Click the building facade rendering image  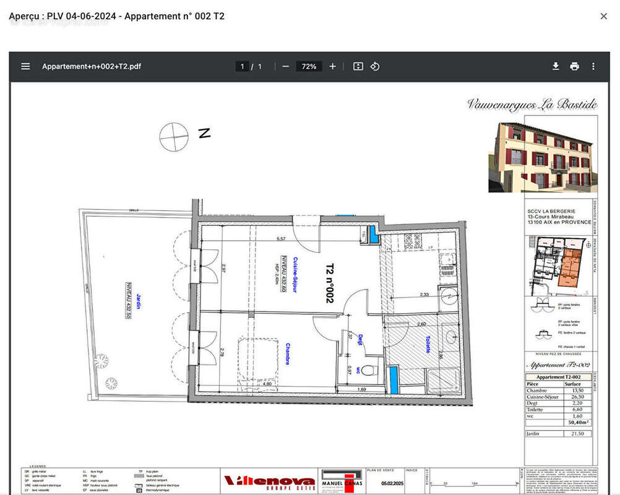(x=543, y=157)
